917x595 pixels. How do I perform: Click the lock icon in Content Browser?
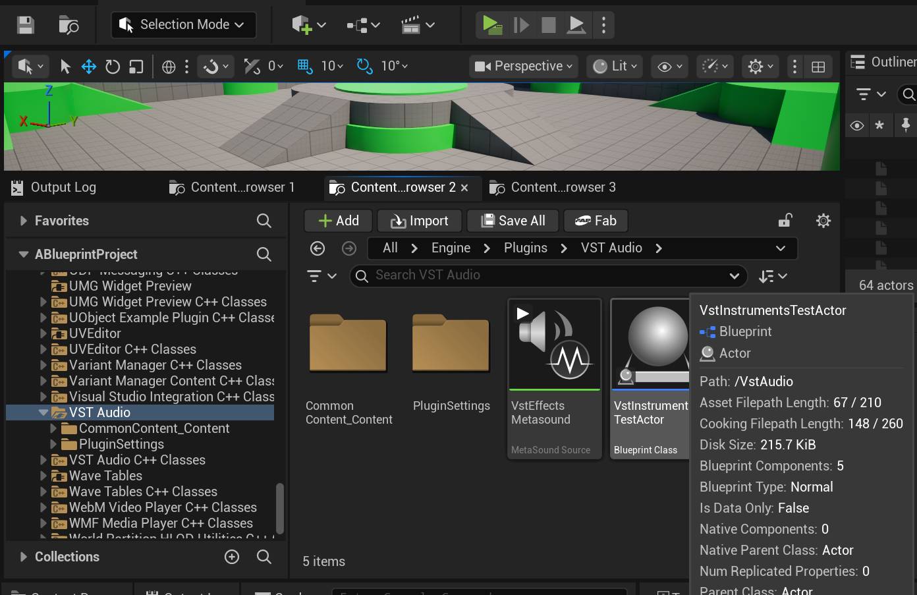tap(785, 221)
